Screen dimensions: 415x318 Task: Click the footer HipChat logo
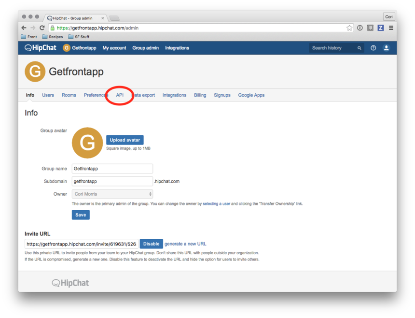tap(70, 283)
